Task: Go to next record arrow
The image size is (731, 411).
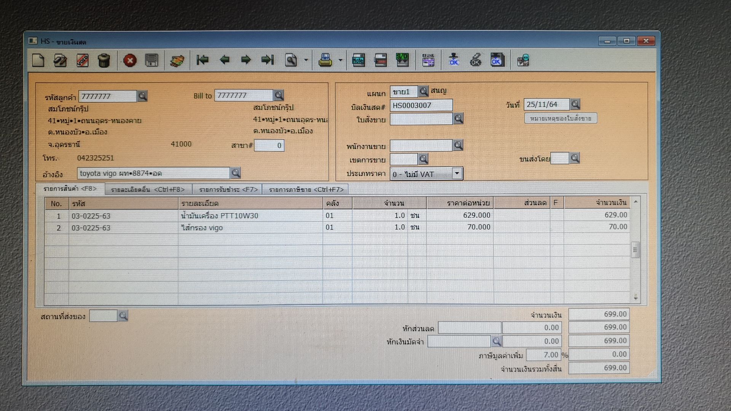Action: click(x=246, y=60)
